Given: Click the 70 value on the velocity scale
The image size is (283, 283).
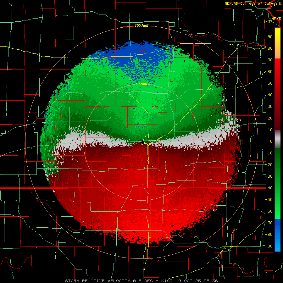Looking at the screenshot, I should point(270,60).
